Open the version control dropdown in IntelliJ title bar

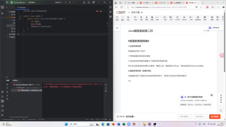[32, 2]
